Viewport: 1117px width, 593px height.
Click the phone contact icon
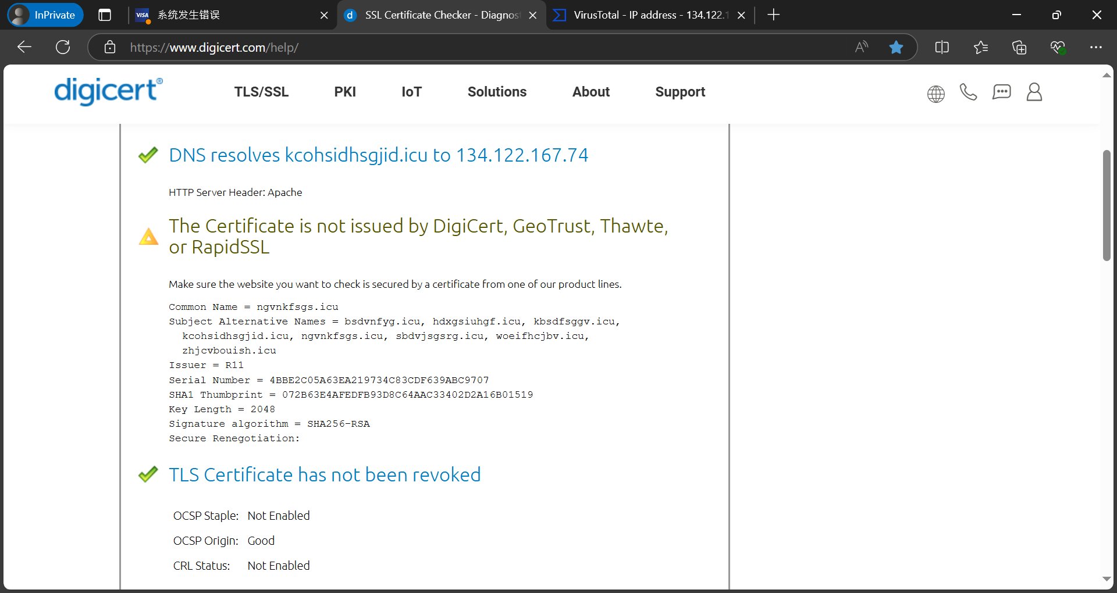point(968,92)
